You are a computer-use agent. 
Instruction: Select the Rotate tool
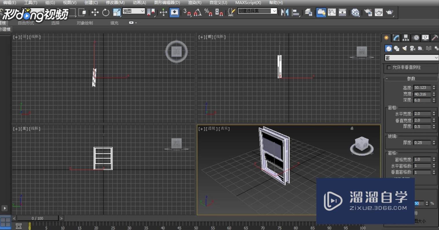[x=106, y=12]
